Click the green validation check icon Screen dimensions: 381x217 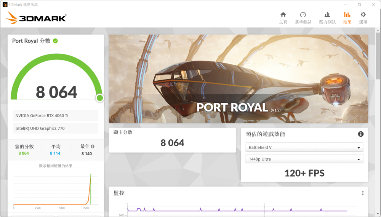pyautogui.click(x=55, y=41)
